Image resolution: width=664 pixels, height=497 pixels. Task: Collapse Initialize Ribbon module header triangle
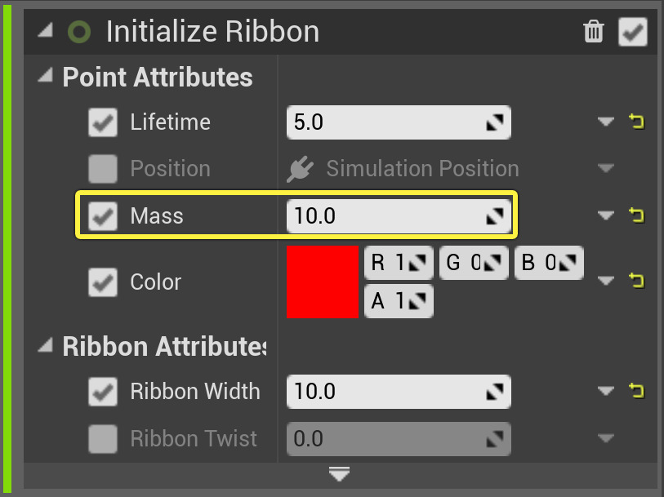[x=45, y=30]
